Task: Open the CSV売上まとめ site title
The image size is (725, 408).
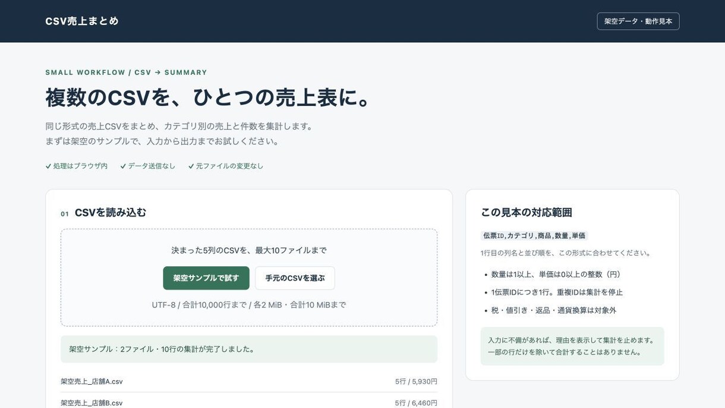Action: tap(82, 21)
